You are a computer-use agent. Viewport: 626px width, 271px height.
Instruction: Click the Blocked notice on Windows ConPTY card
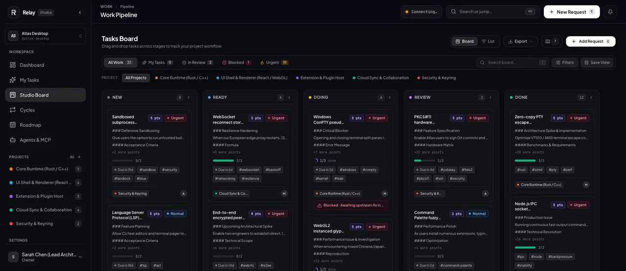[350, 206]
